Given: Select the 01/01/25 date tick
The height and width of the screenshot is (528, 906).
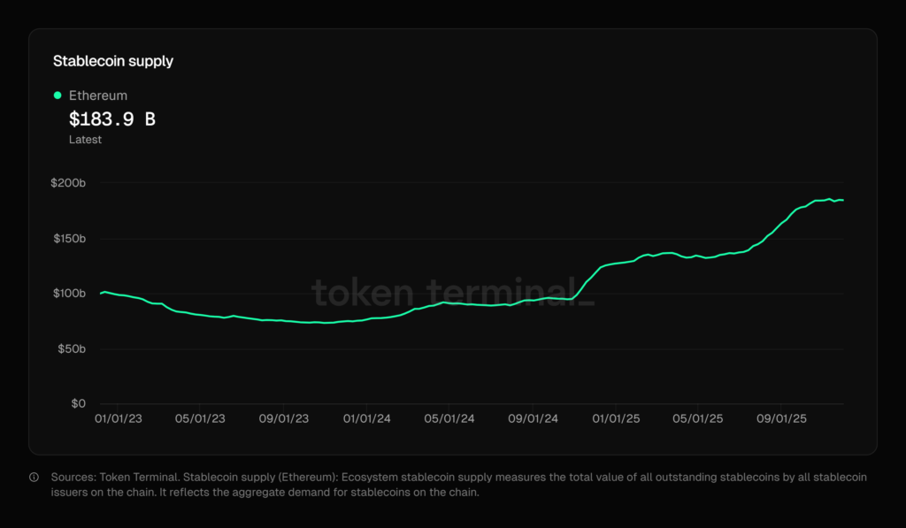Looking at the screenshot, I should [x=617, y=418].
